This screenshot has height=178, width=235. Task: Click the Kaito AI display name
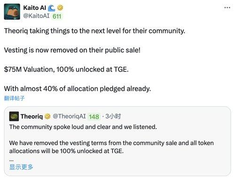35,8
